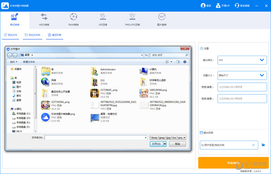Refresh the file dialog location
The height and width of the screenshot is (174, 271).
146,55
